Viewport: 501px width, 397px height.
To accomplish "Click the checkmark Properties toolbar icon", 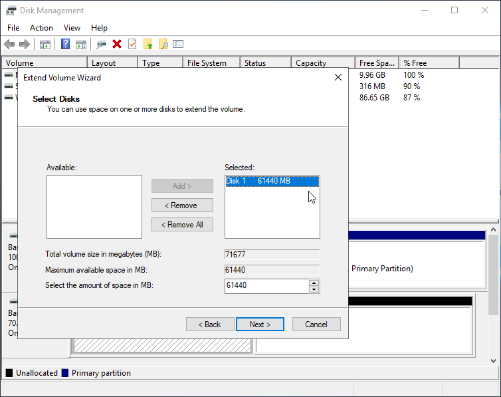I will click(x=132, y=45).
